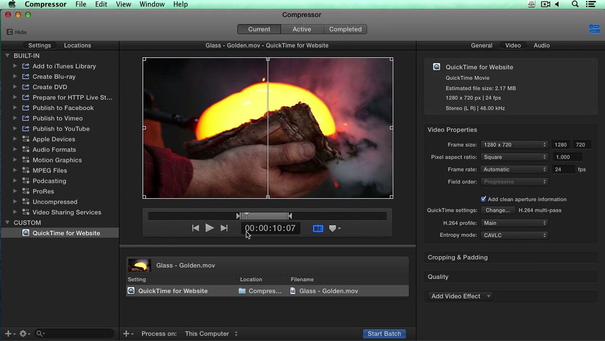This screenshot has width=605, height=341.
Task: Expand the Cropping & Padding section
Action: (x=458, y=257)
